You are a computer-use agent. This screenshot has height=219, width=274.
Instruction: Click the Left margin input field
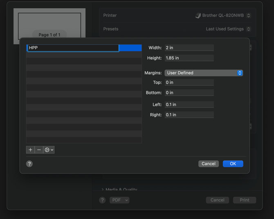pyautogui.click(x=189, y=105)
